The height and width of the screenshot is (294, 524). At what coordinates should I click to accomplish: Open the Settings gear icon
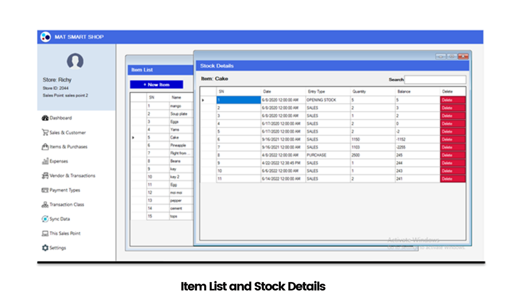pyautogui.click(x=45, y=248)
